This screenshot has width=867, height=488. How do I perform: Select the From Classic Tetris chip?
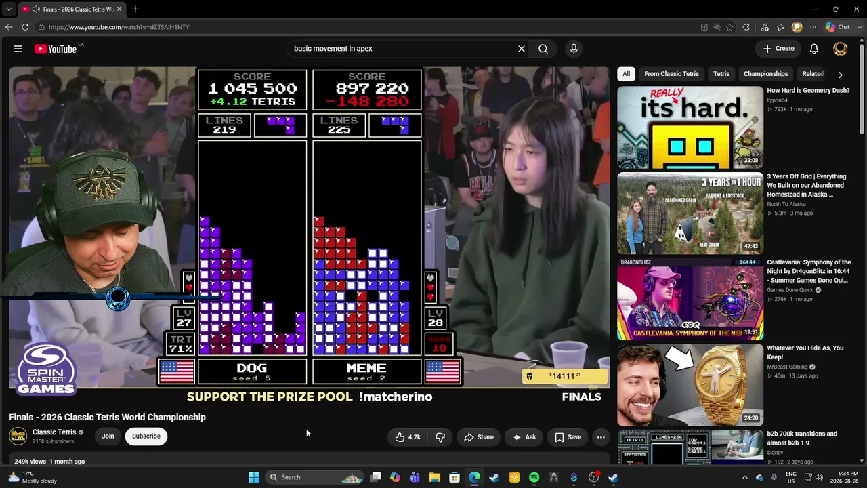[671, 74]
